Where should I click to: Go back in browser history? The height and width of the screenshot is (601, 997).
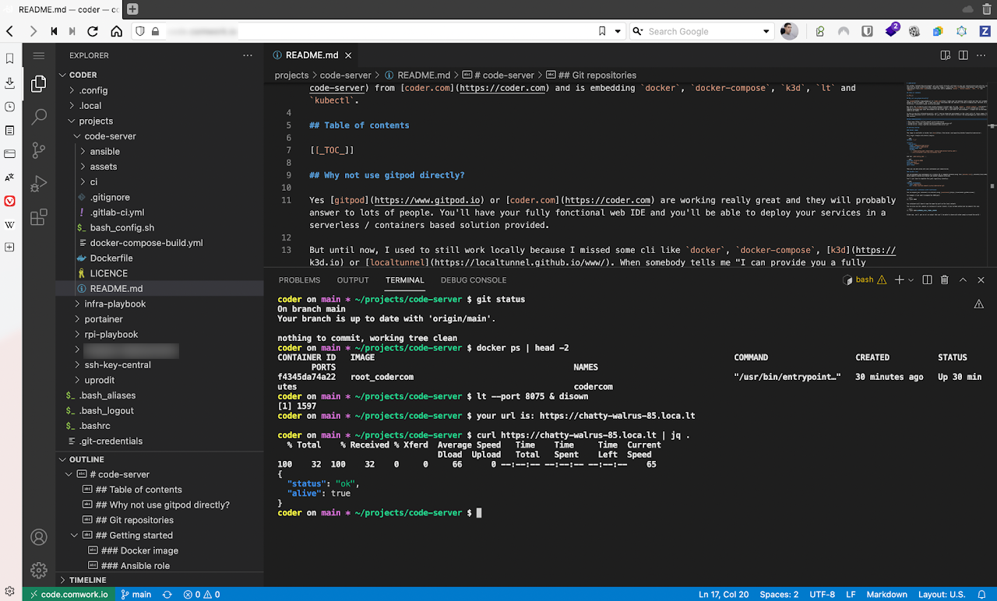pyautogui.click(x=9, y=31)
